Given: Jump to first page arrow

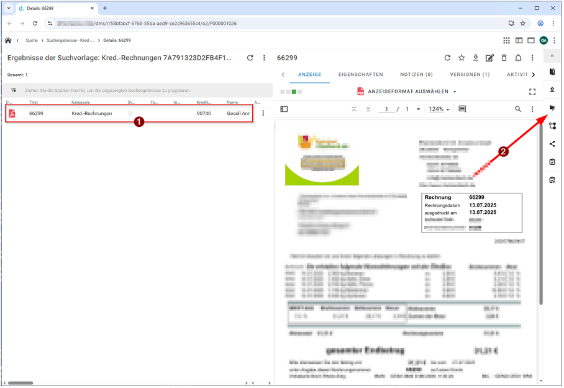Looking at the screenshot, I should (354, 109).
